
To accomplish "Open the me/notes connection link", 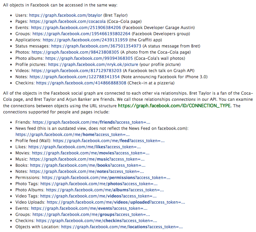I will coord(86,172).
